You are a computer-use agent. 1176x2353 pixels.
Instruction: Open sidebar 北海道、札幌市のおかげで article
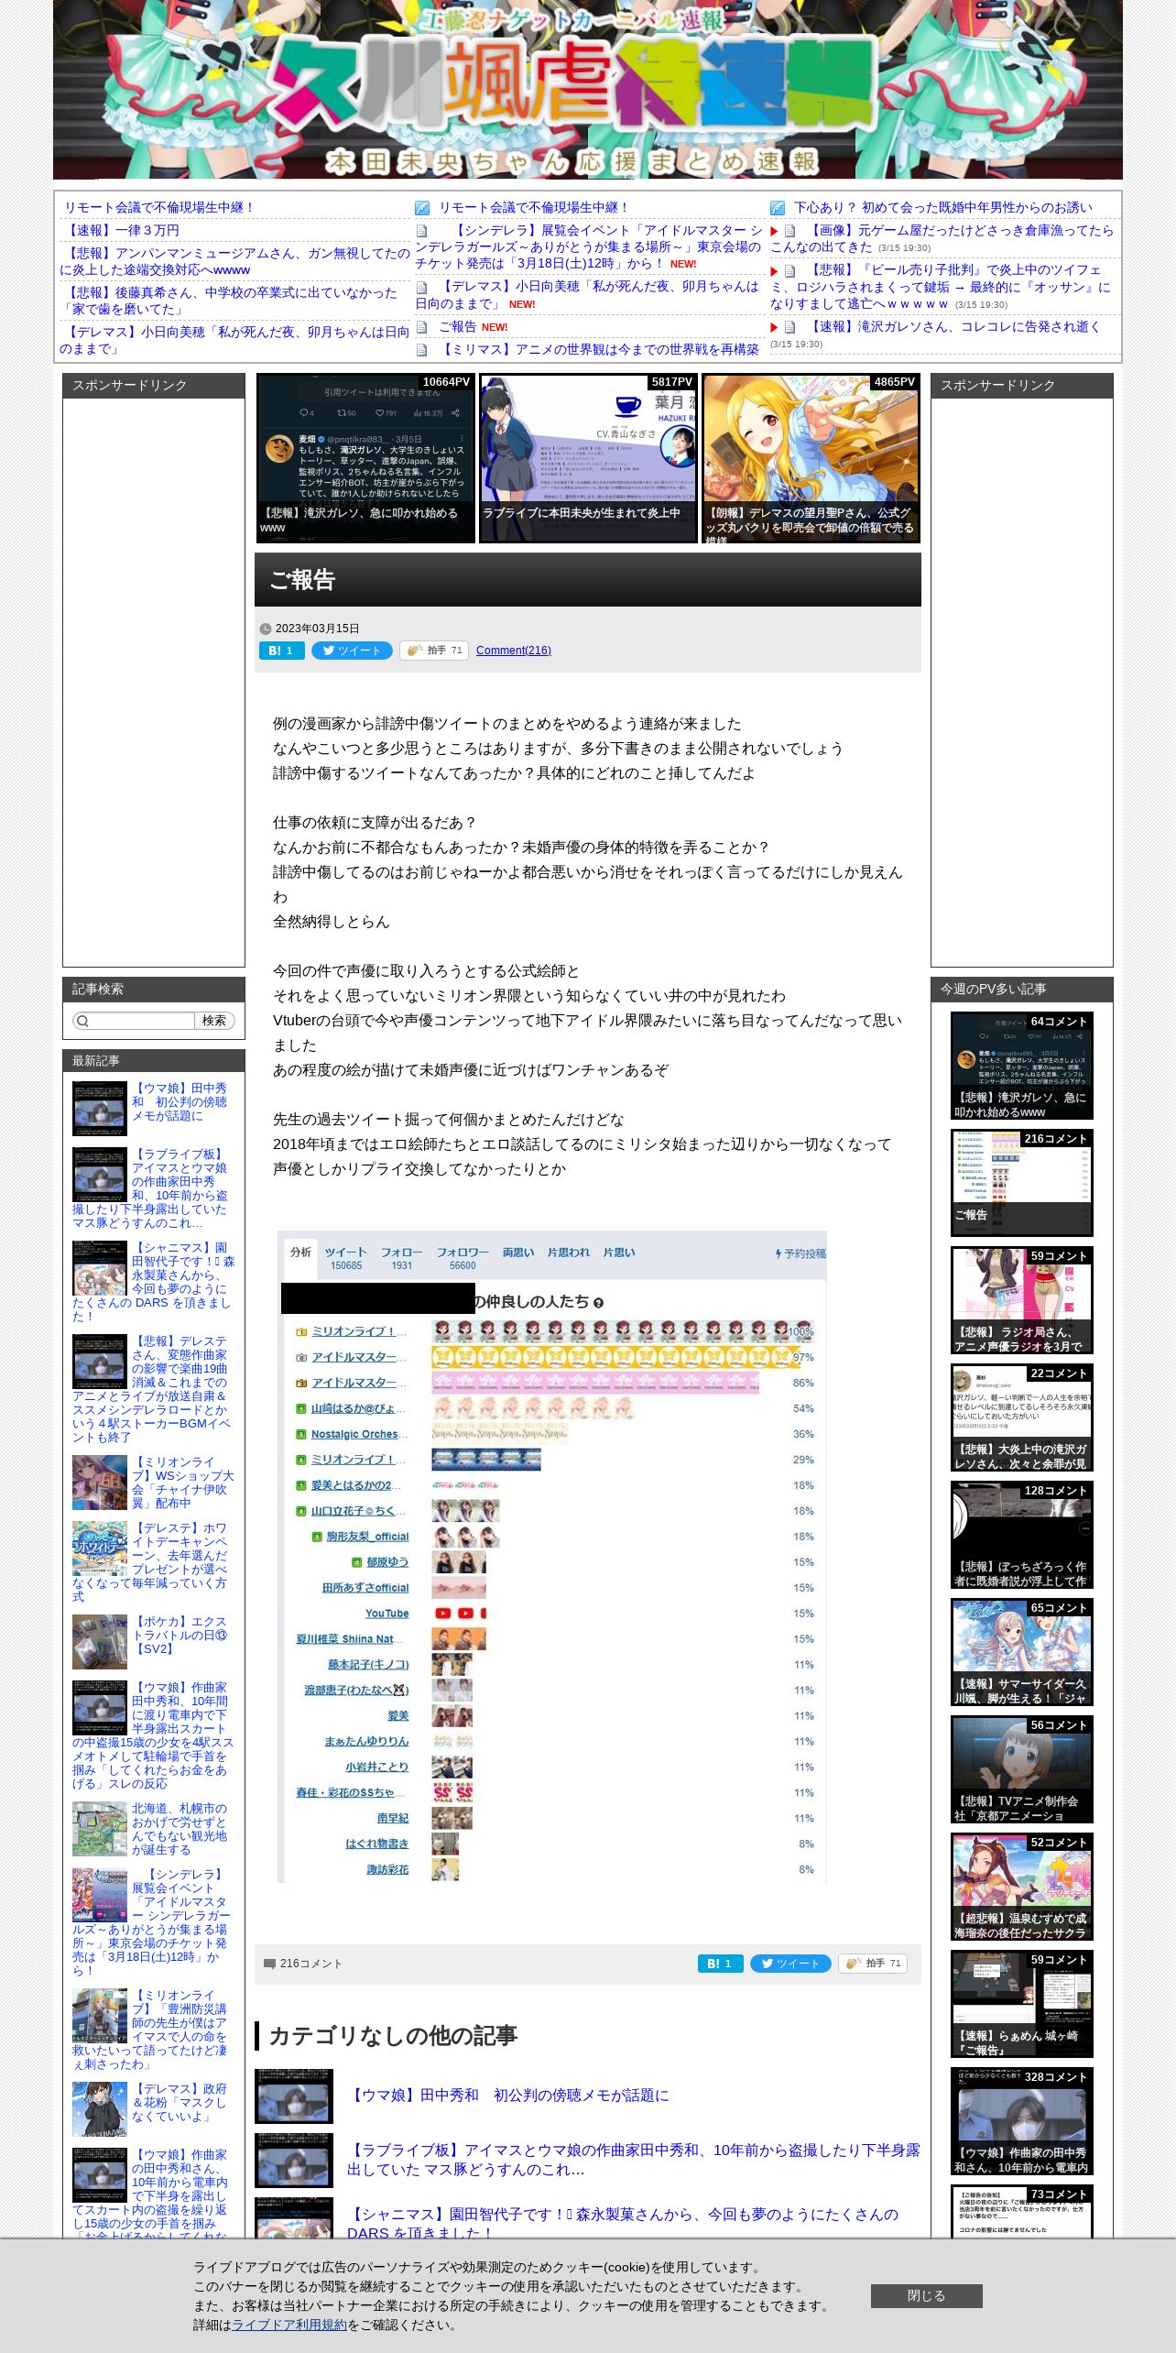(x=180, y=1829)
